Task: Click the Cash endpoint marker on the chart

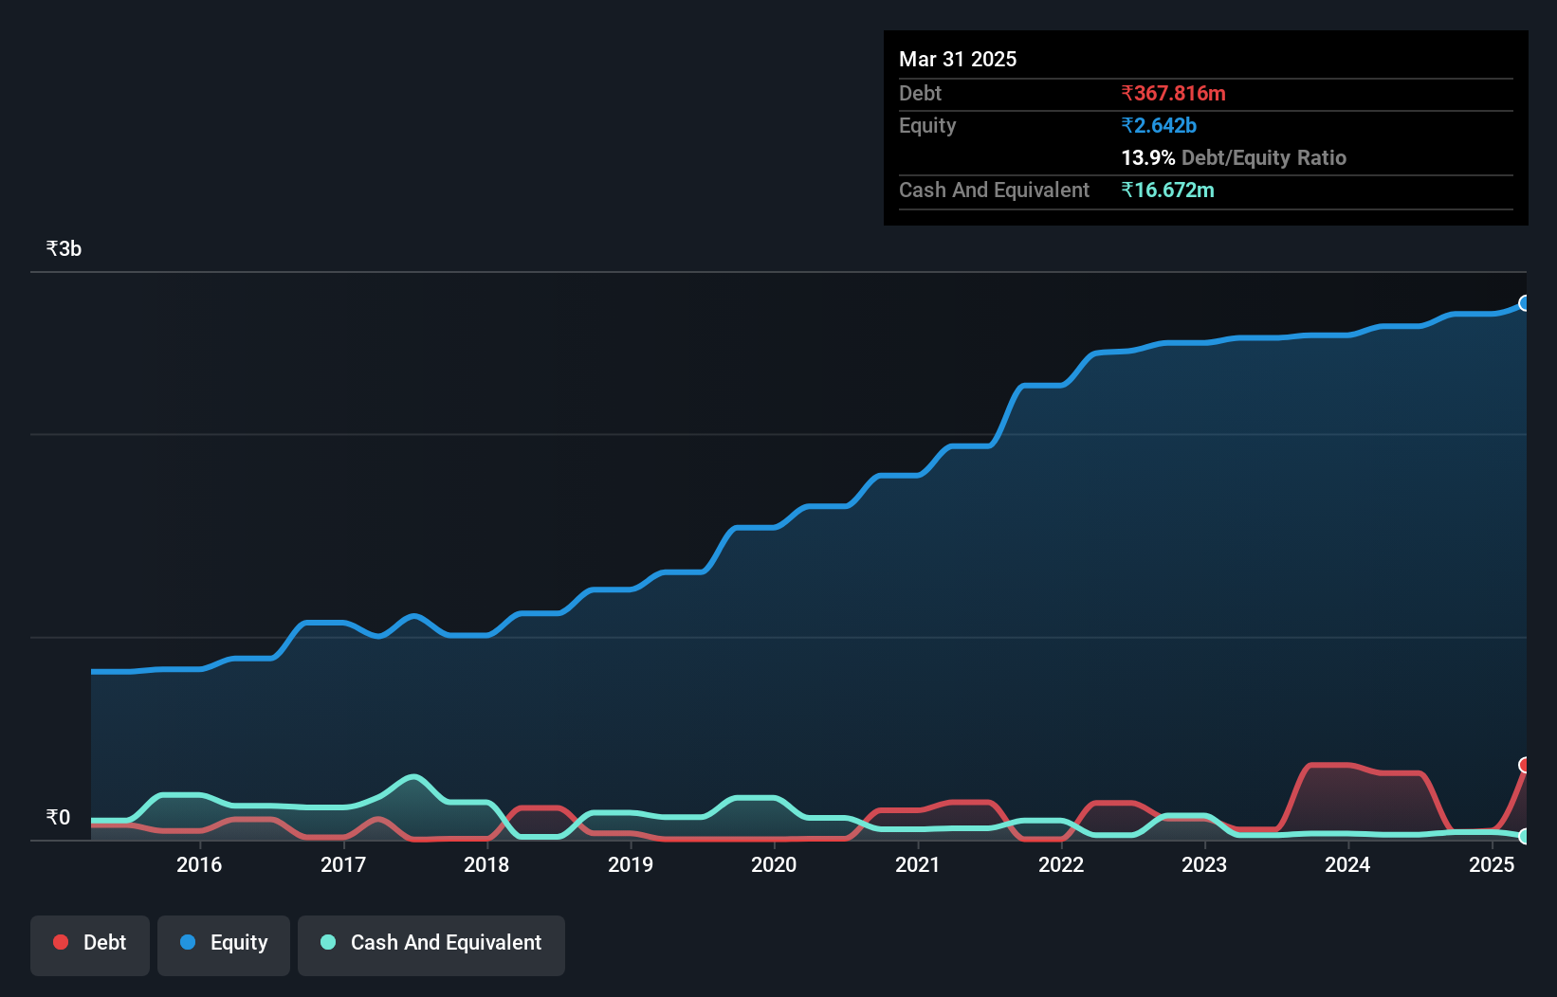Action: 1525,837
